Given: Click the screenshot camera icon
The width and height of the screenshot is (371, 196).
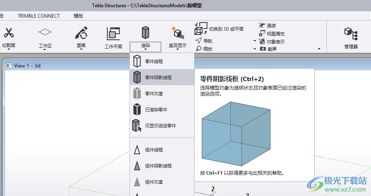Looking at the screenshot, I should pyautogui.click(x=262, y=49).
